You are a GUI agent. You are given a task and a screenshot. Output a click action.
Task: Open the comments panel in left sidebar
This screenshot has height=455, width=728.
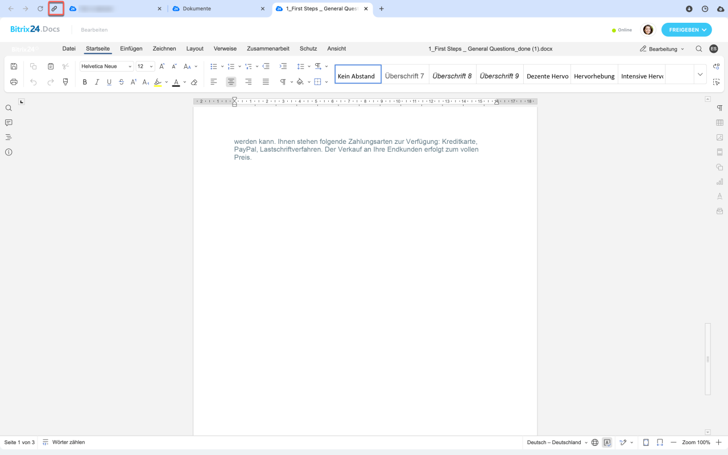pos(9,123)
